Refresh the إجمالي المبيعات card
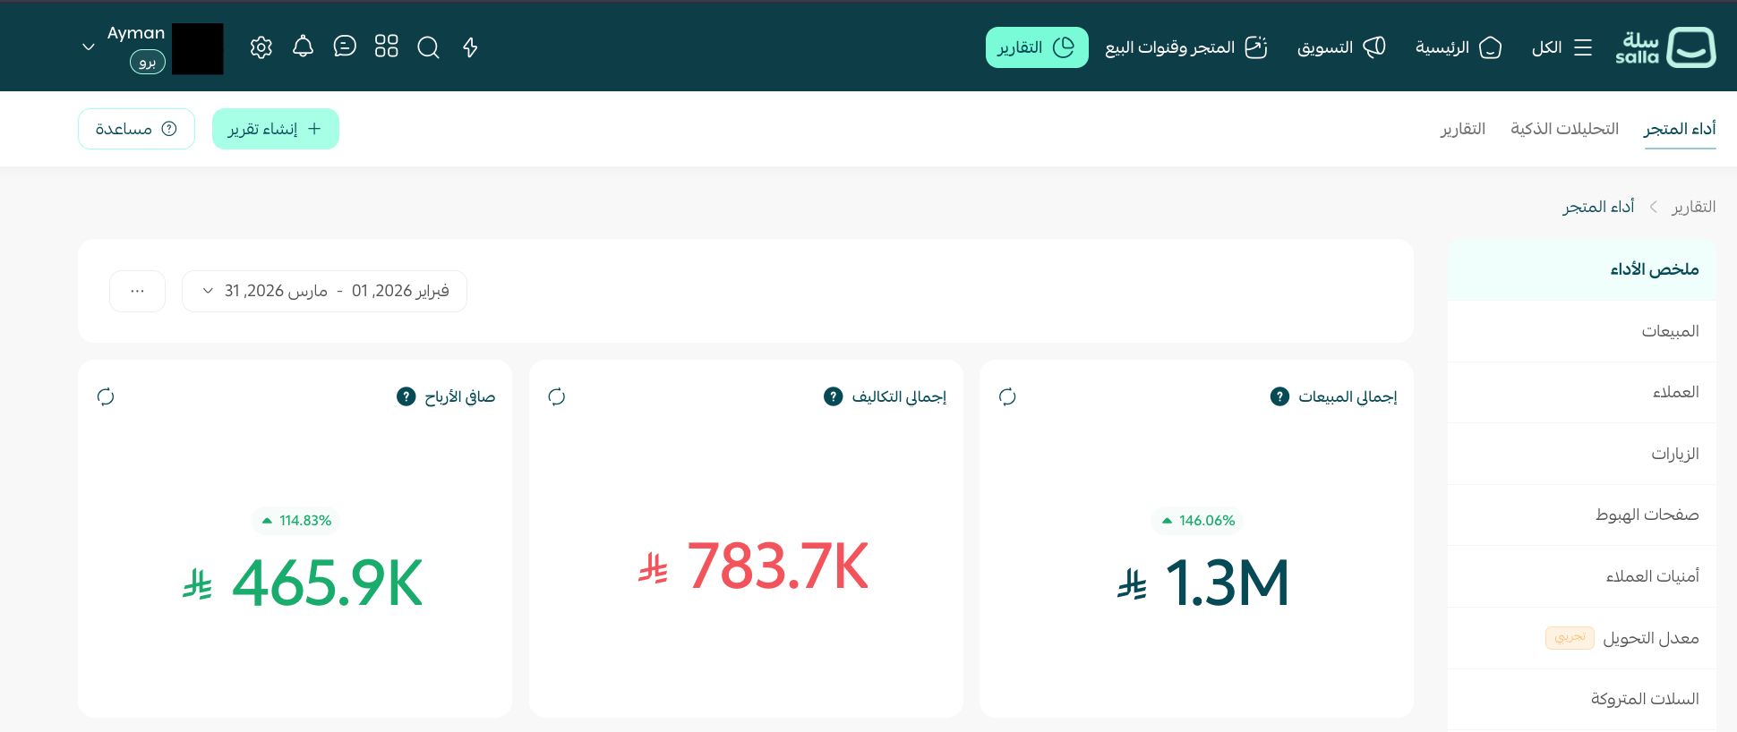 click(x=1007, y=396)
